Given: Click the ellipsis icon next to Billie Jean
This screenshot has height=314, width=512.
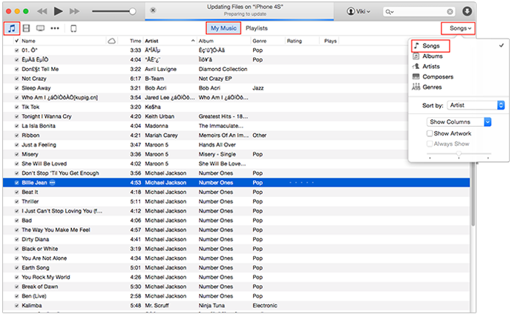Looking at the screenshot, I should [x=52, y=183].
